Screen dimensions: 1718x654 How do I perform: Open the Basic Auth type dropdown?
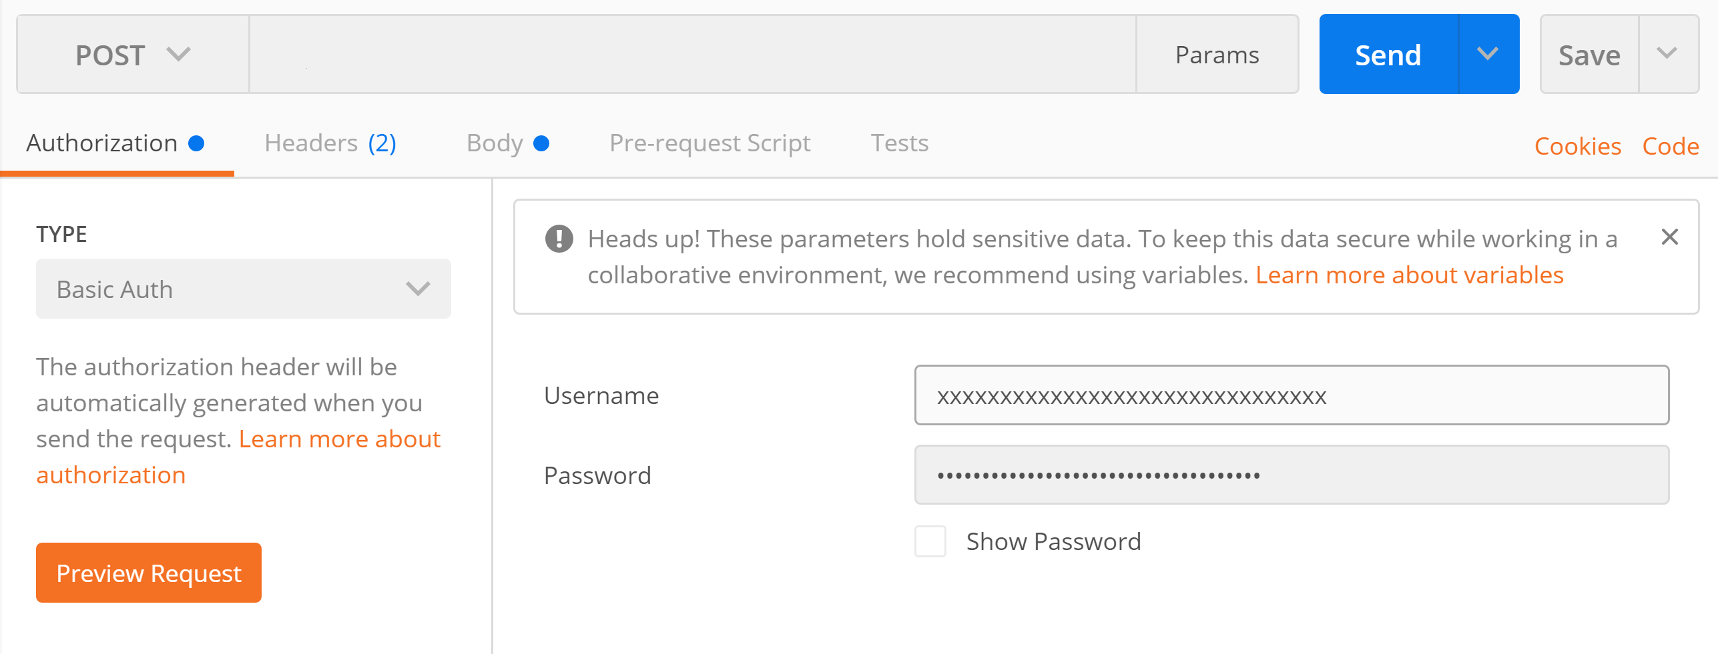(243, 289)
